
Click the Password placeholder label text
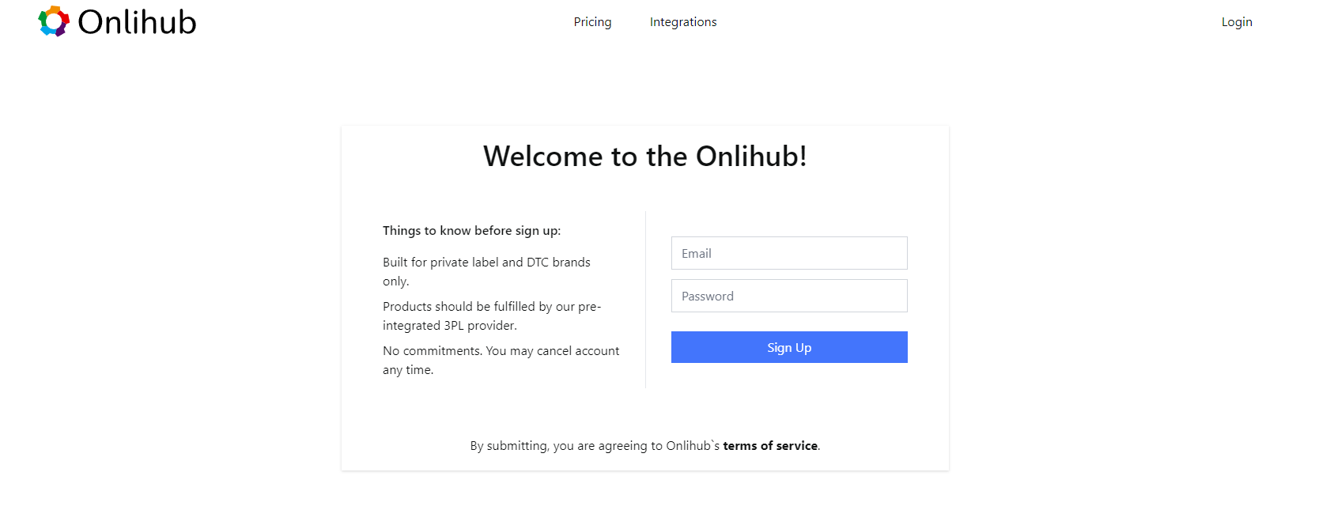point(708,297)
